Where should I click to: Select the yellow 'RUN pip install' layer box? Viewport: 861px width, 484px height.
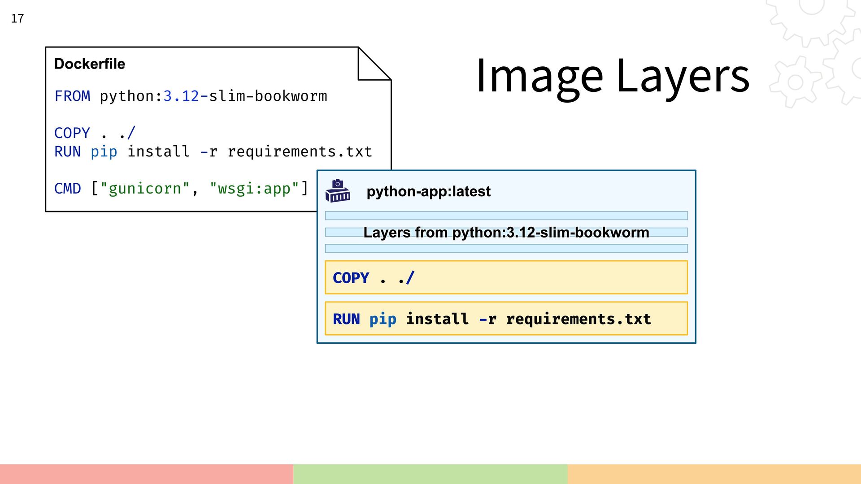tap(506, 319)
